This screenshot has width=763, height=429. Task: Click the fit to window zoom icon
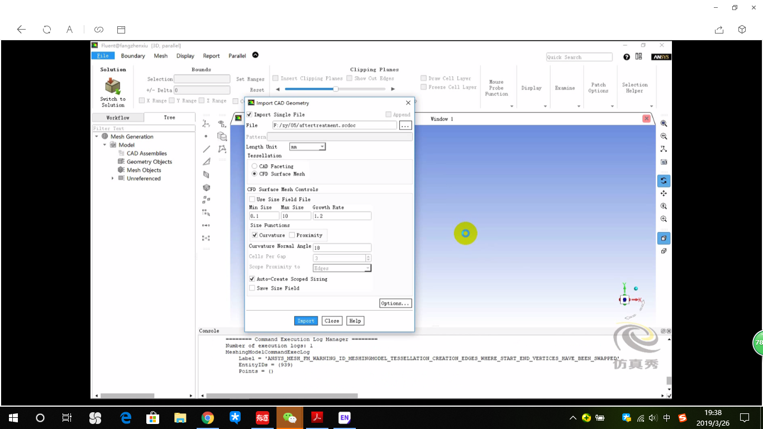click(x=664, y=123)
